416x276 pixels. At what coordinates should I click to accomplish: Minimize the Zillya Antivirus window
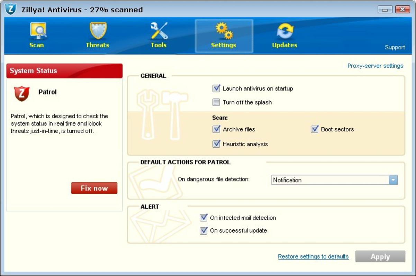tap(385, 9)
